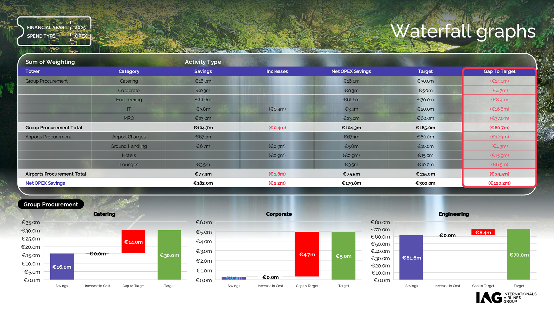Select the Airport Charges category cell
The height and width of the screenshot is (312, 554).
coord(129,137)
